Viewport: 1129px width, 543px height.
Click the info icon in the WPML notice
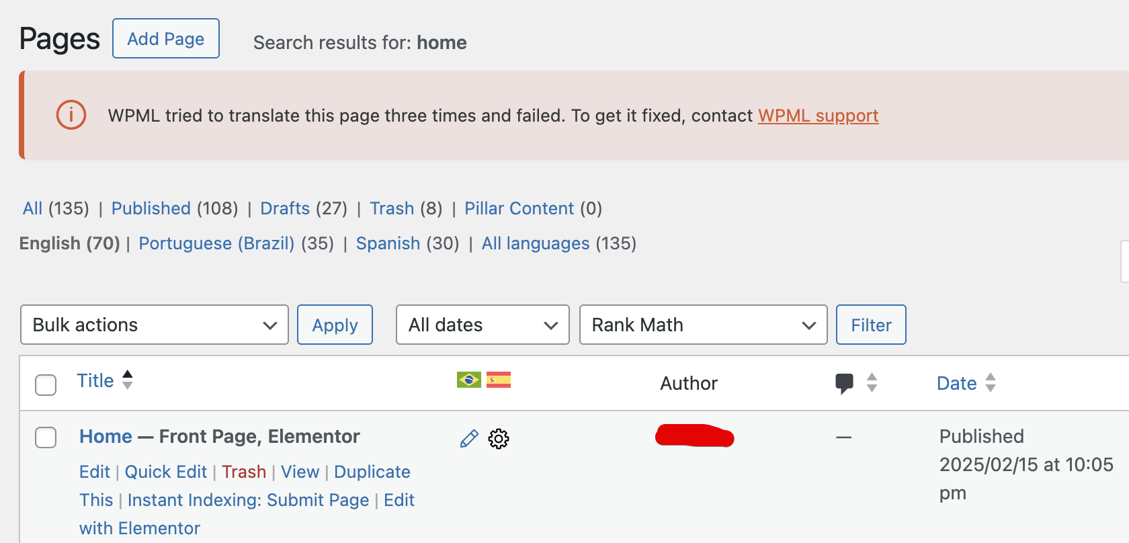coord(71,115)
